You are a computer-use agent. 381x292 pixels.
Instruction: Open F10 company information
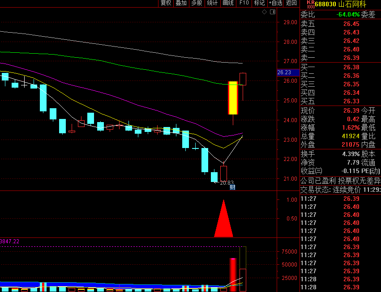[x=244, y=3]
